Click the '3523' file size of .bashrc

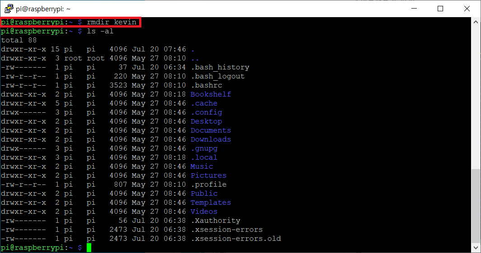click(x=118, y=85)
